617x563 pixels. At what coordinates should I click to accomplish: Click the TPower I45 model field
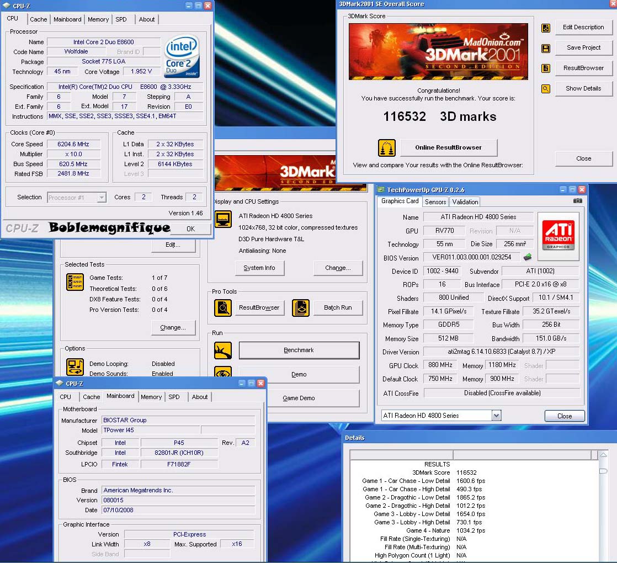coord(150,431)
